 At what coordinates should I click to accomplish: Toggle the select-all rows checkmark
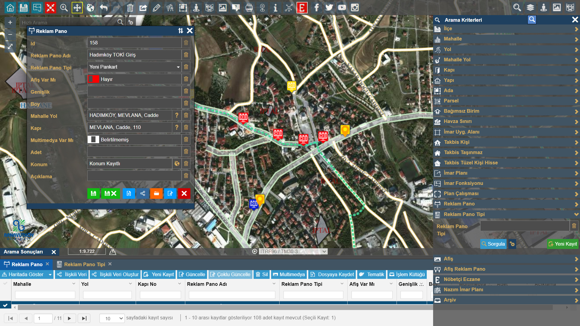[5, 305]
